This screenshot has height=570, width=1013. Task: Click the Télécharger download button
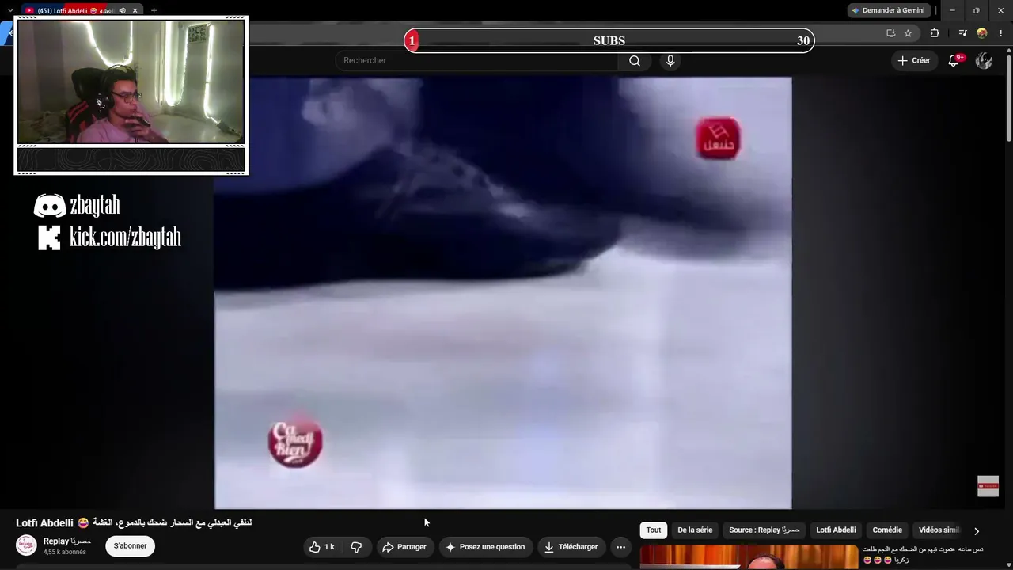click(571, 547)
